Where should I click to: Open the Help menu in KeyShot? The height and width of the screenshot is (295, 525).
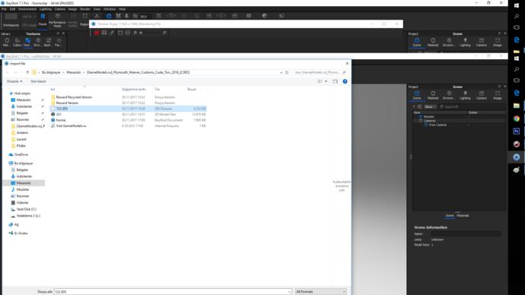[x=123, y=9]
